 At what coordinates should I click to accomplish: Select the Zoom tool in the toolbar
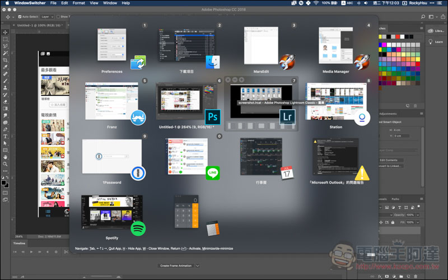pos(5,164)
